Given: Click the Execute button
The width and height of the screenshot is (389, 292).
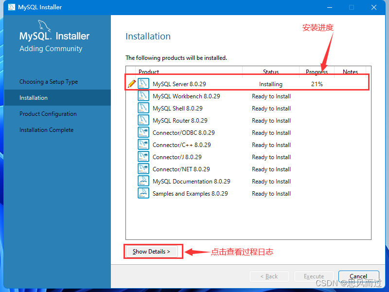Looking at the screenshot, I should [x=314, y=276].
